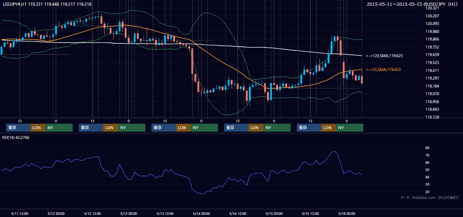Click RSI scale level 50

click(x=427, y=170)
